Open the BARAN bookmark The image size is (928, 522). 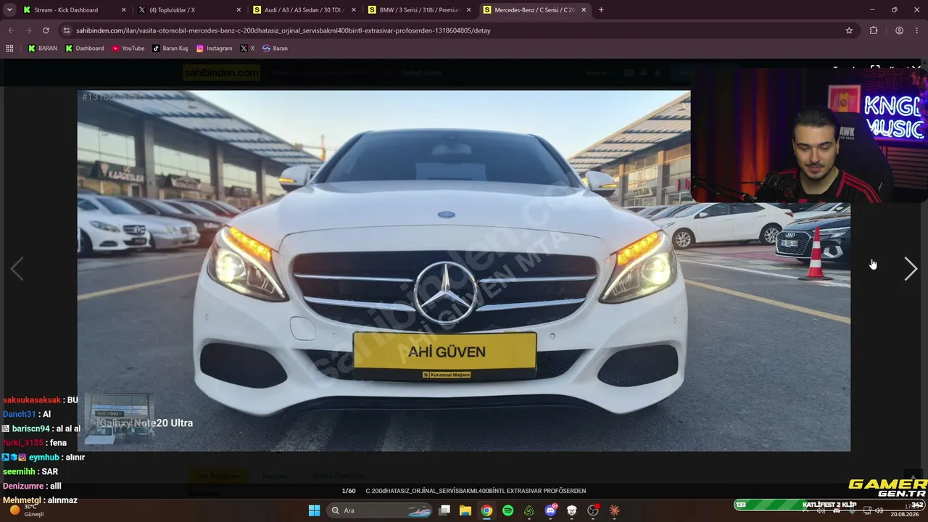point(42,49)
